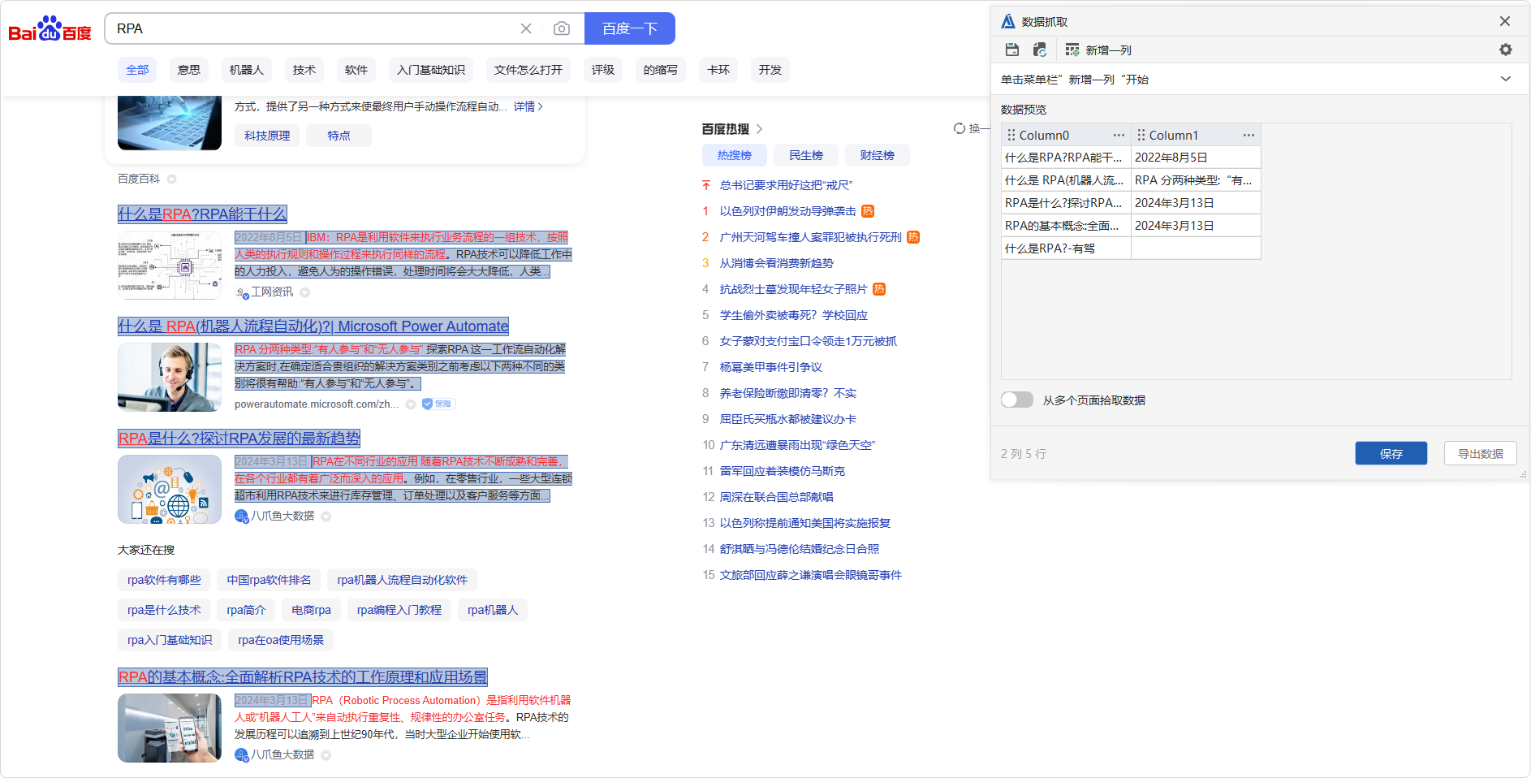1531x778 pixels.
Task: Switch to the 民生榜 tab
Action: tap(806, 155)
